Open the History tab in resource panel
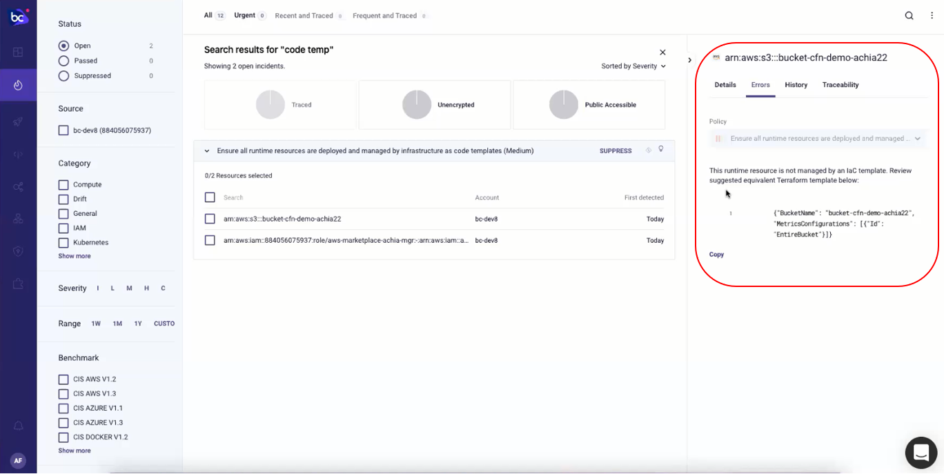This screenshot has width=944, height=474. tap(796, 85)
